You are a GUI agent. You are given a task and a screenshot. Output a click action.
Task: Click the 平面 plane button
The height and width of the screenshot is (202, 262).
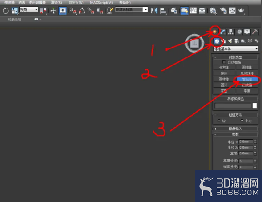point(247,91)
